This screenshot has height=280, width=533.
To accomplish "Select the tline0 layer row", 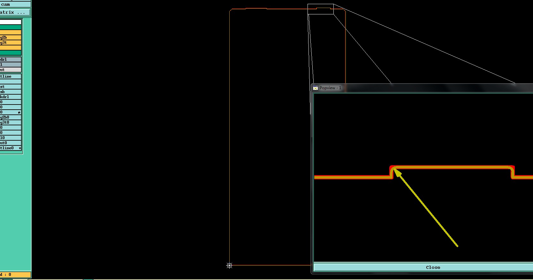I will coord(11,148).
